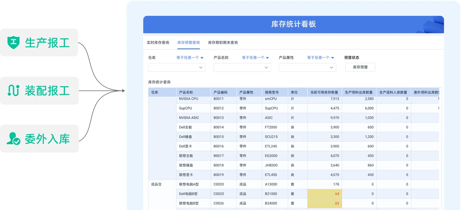Click the 生产领料出库数量 column header

(359, 92)
